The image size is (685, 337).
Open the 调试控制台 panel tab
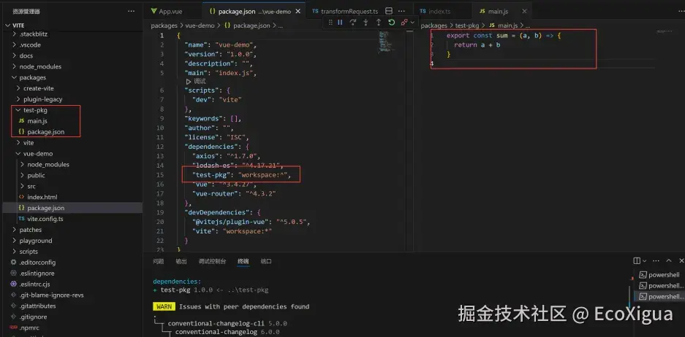(212, 261)
